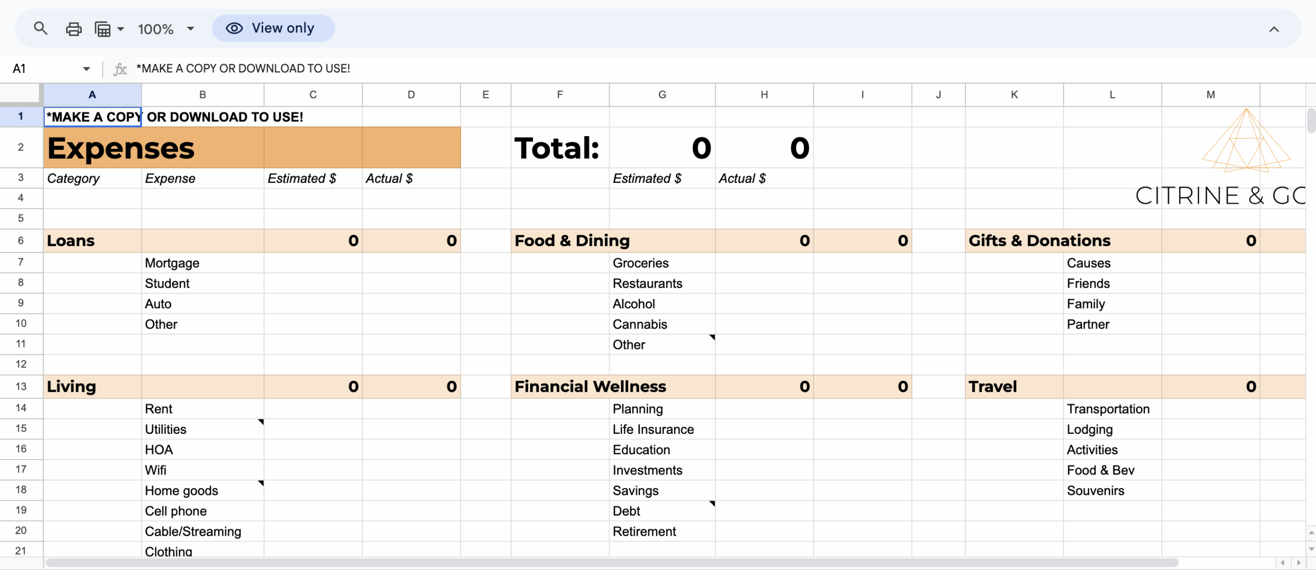Collapse the toolbar with the top-right chevron
The width and height of the screenshot is (1316, 570).
(1274, 29)
